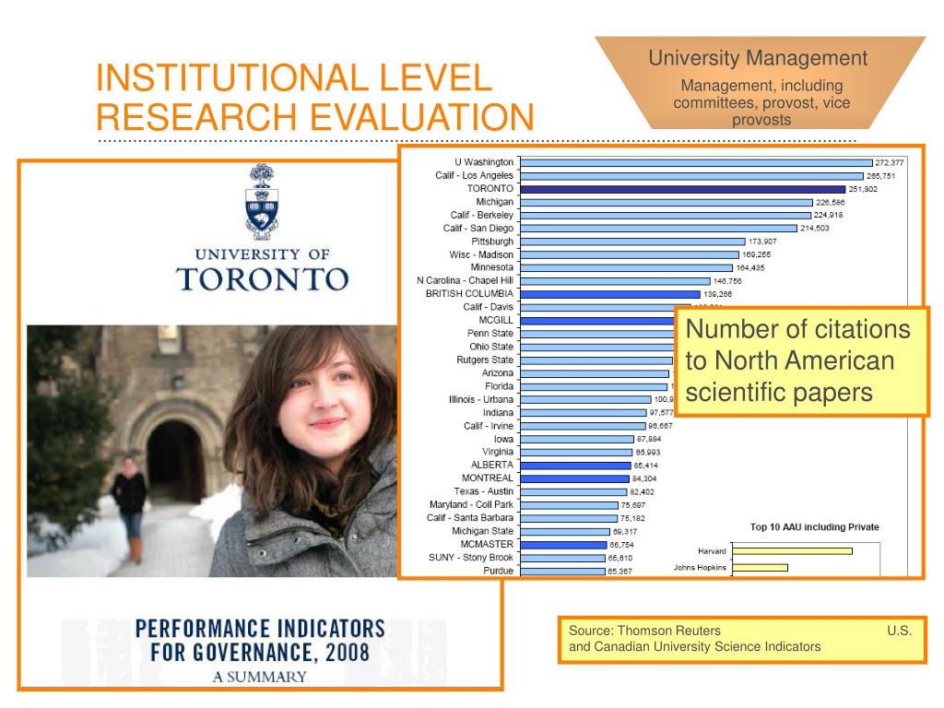Screen dimensions: 944x708
Task: Click the value 265,751
Action: click(880, 176)
